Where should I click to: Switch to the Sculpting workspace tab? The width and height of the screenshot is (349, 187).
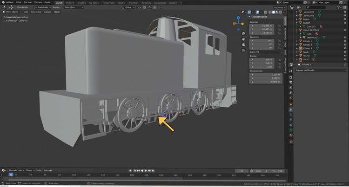click(x=81, y=2)
